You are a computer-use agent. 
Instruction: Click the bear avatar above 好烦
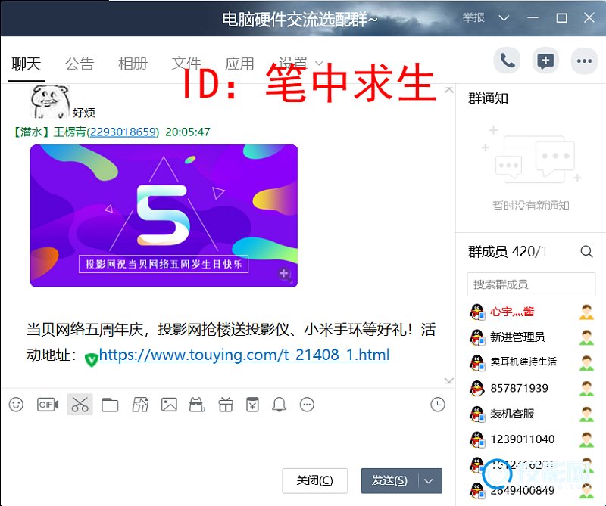coord(50,102)
